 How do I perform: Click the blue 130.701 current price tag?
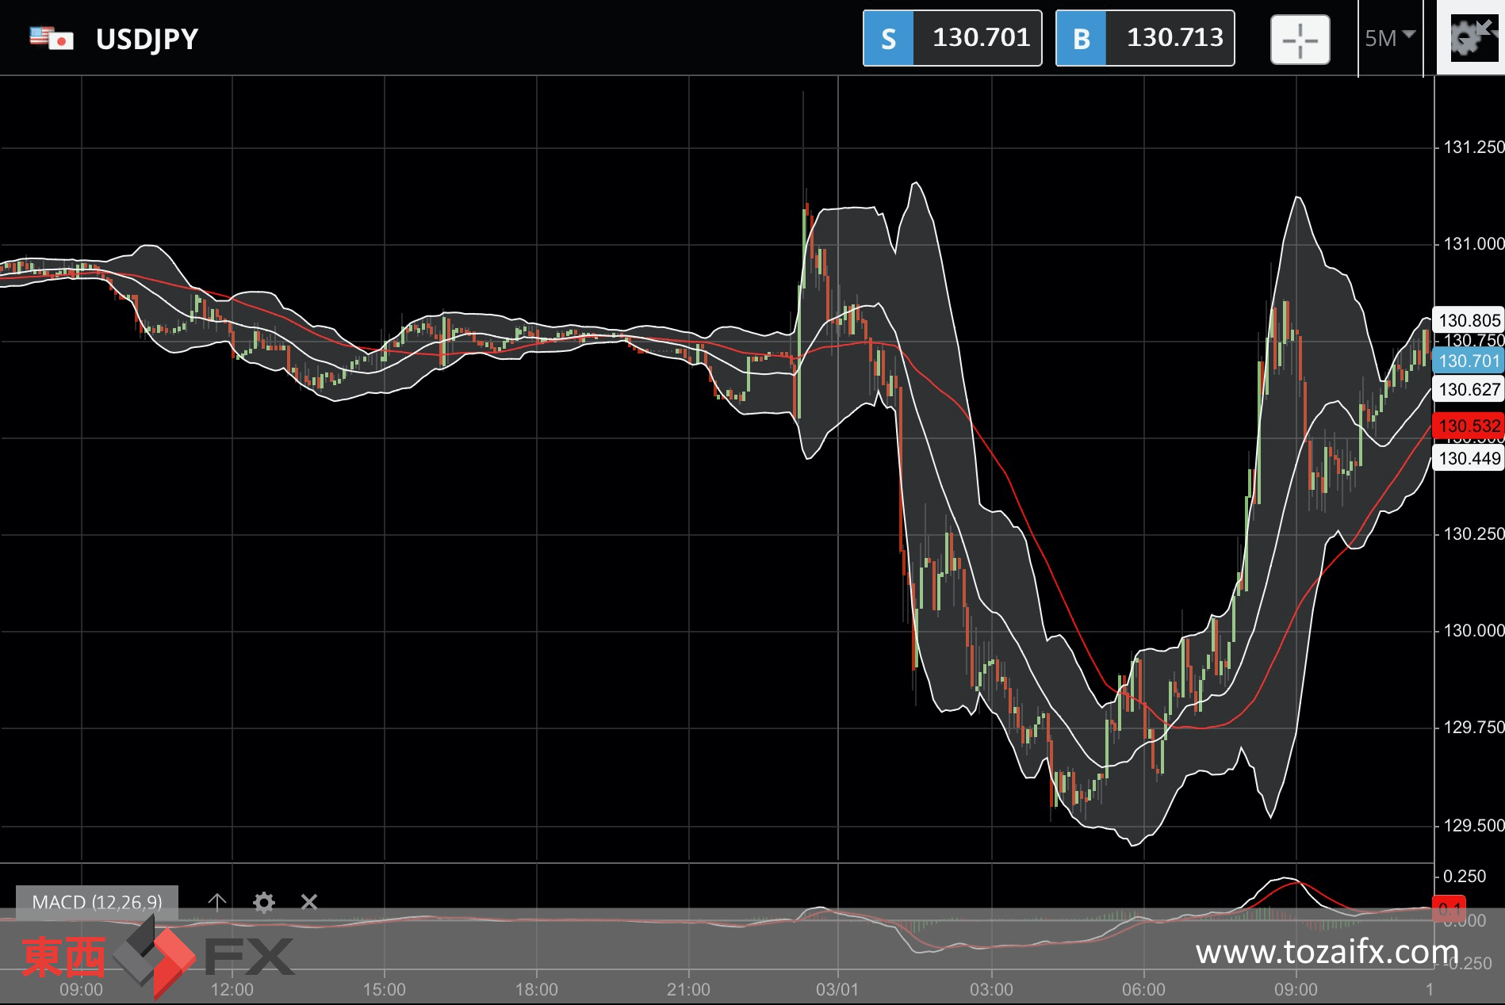(x=1469, y=361)
